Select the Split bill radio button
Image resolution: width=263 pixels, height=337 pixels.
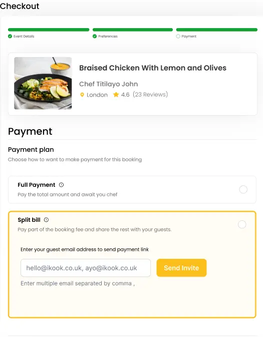pos(242,224)
